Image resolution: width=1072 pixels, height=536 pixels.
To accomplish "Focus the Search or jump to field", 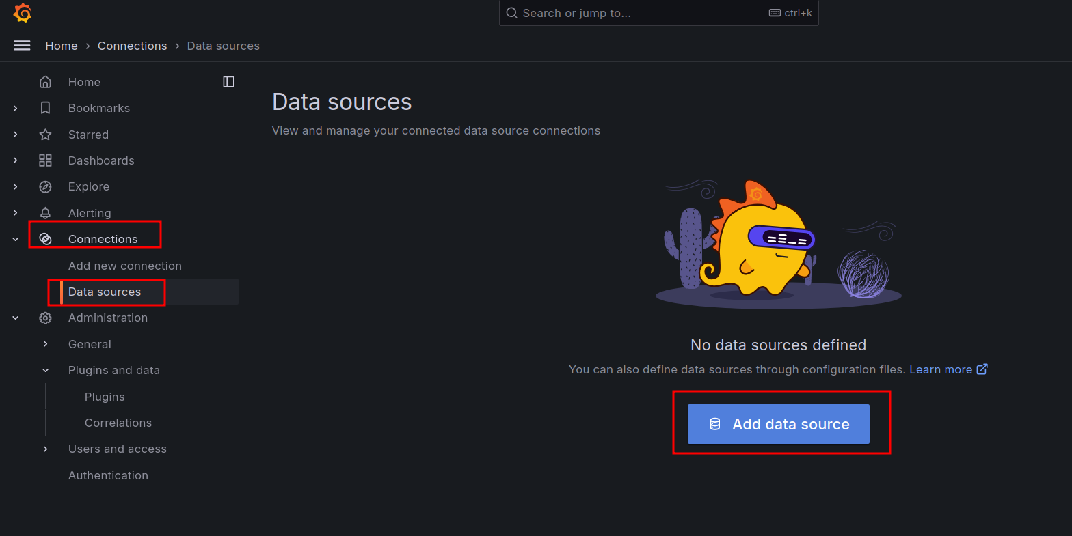I will 659,13.
